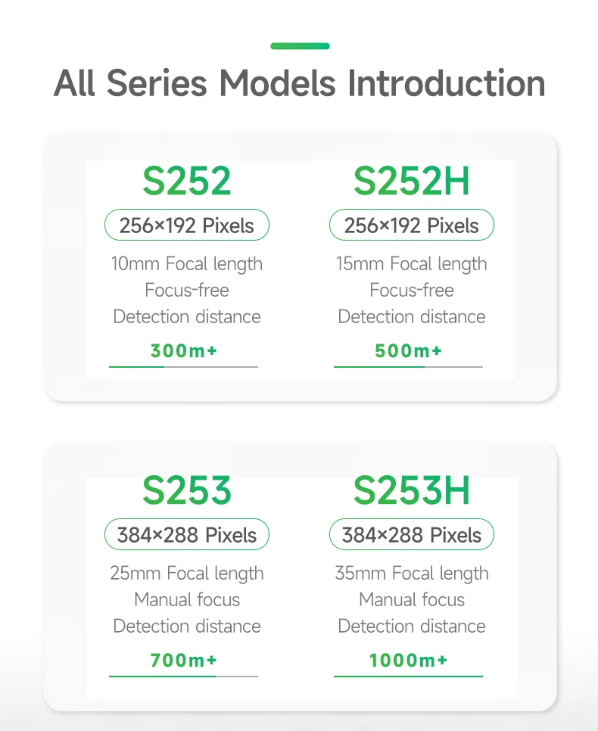Click All Series Models Introduction heading
The image size is (598, 731).
[x=300, y=83]
